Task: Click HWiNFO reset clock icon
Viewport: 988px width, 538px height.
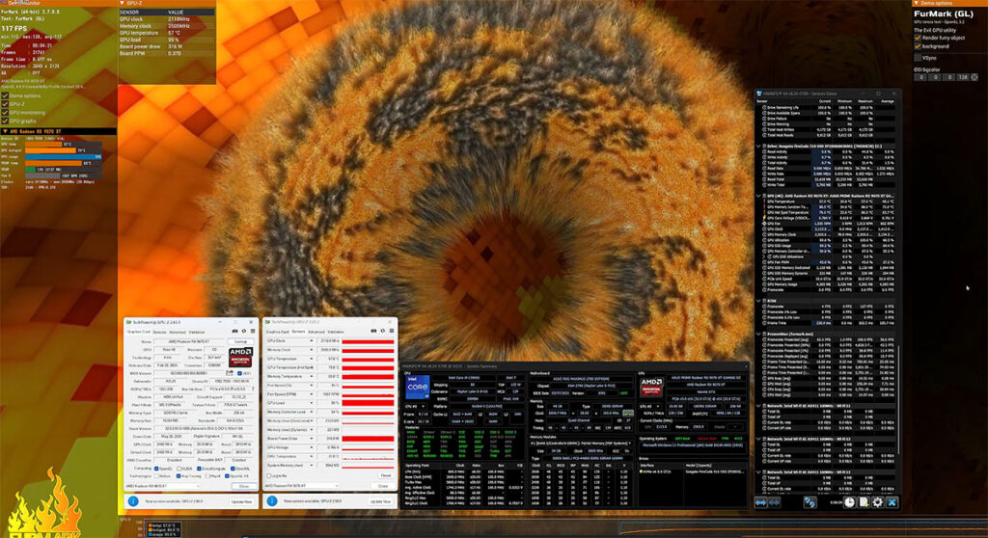Action: pyautogui.click(x=849, y=502)
